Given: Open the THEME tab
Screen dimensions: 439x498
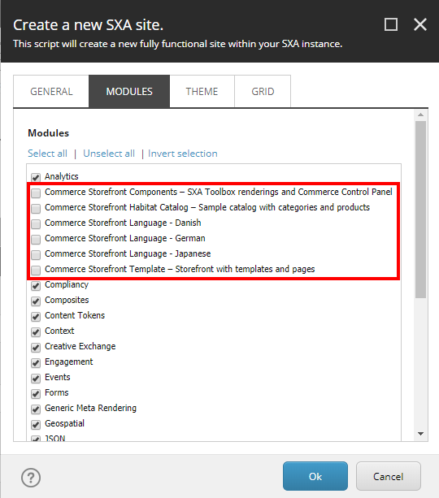Looking at the screenshot, I should click(202, 92).
